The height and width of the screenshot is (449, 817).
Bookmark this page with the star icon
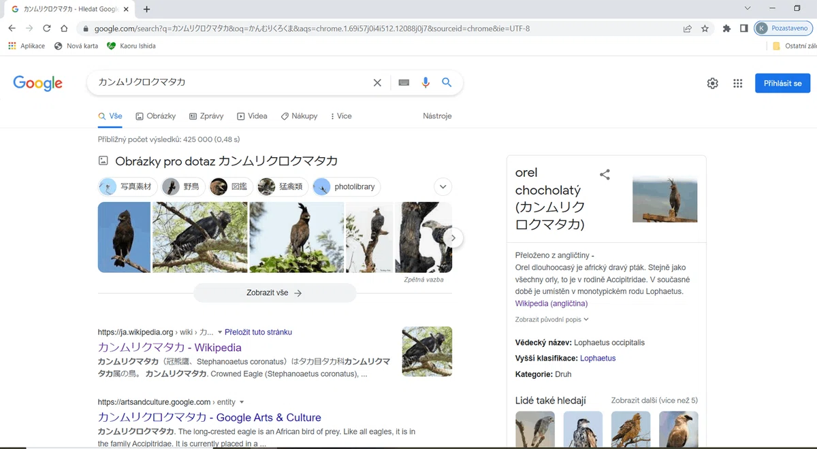(x=705, y=29)
